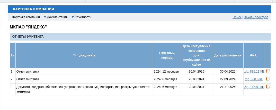Select 2024, 6 месяцев in row 3
The width and height of the screenshot is (276, 110).
point(167,89)
